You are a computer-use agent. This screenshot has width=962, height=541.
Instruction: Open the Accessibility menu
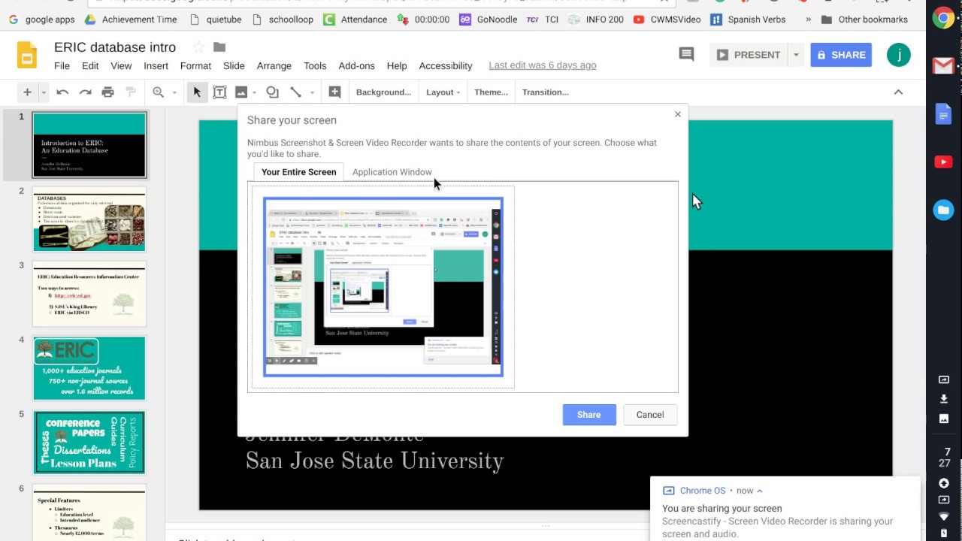446,66
